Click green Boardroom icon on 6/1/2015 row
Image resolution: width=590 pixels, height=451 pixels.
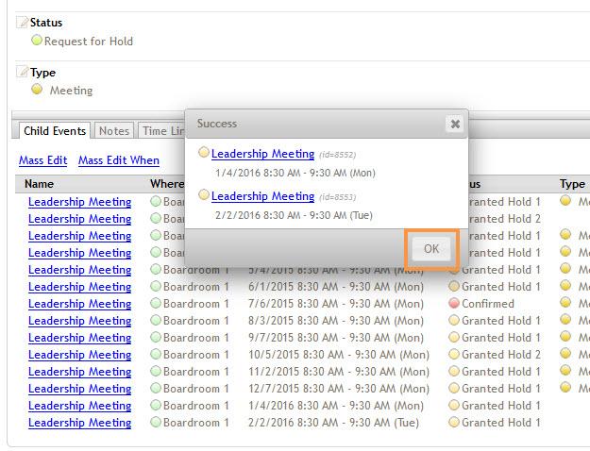coord(156,286)
